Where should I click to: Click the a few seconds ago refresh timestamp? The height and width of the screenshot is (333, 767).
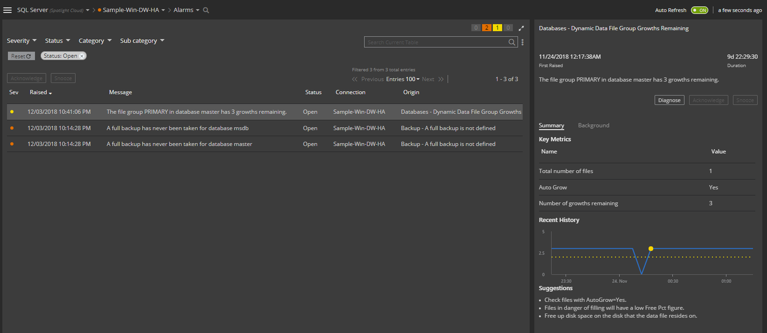(740, 10)
